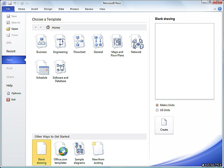Switch to the View ribbon tab

click(x=102, y=9)
